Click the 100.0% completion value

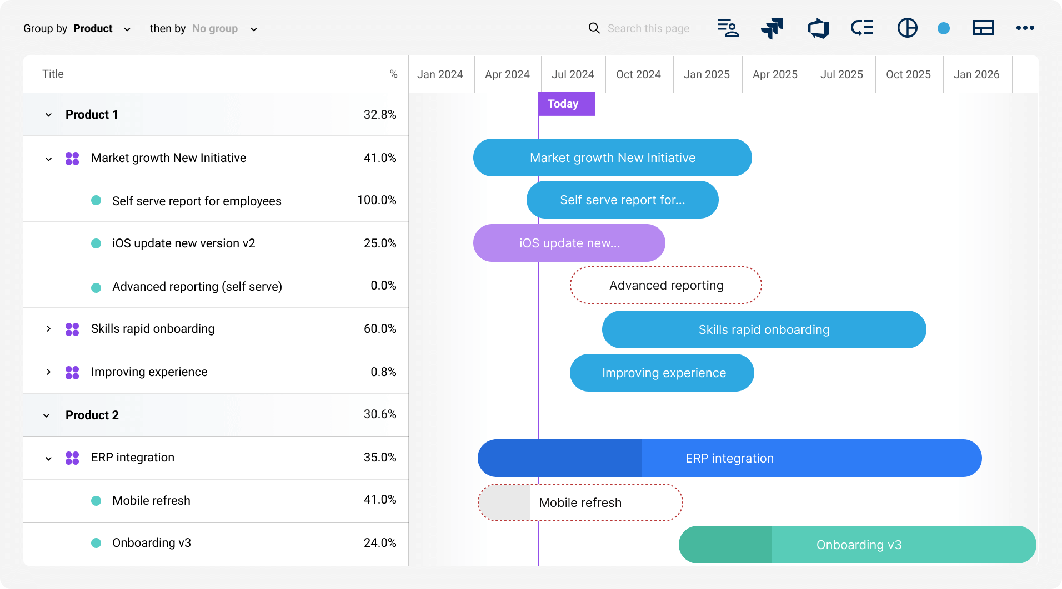[x=377, y=200]
